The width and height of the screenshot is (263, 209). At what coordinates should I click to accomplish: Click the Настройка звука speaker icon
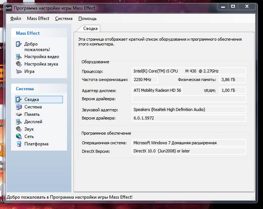18,64
